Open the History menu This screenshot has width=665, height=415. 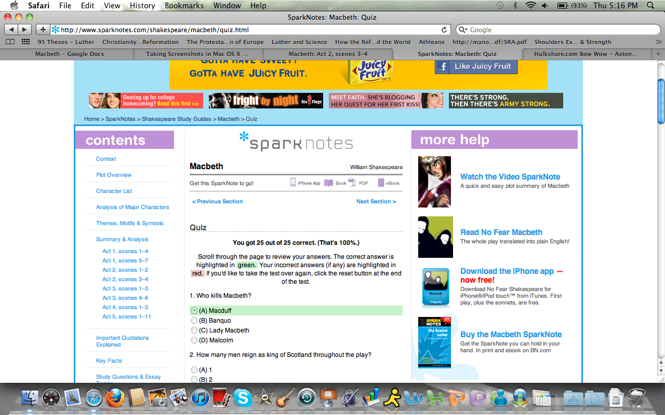coord(142,6)
